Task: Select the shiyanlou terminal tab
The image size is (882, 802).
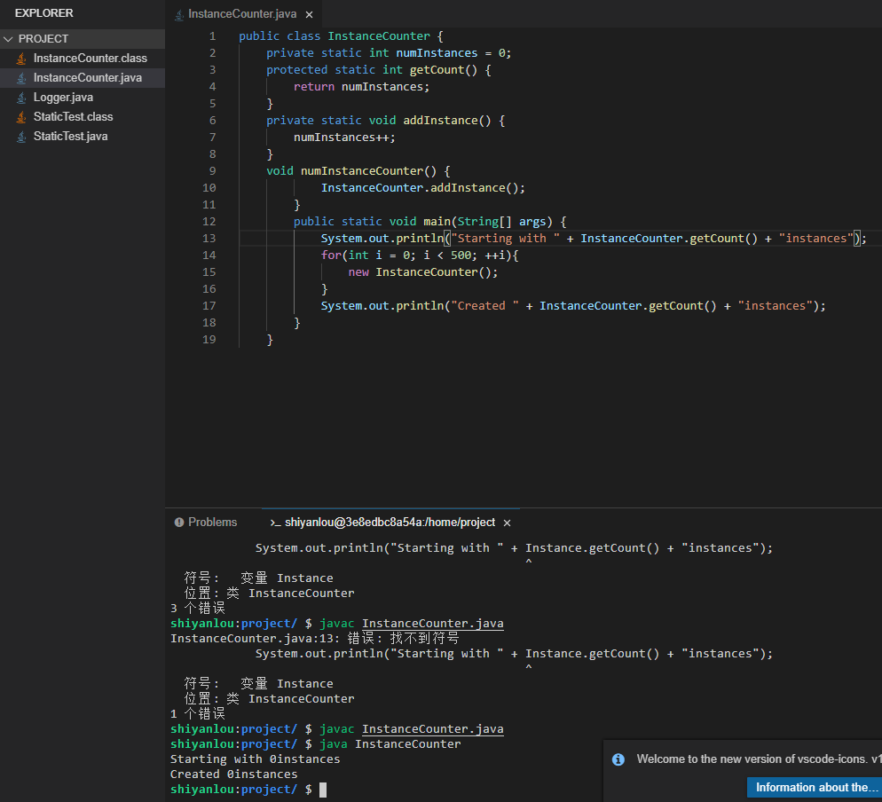Action: coord(390,523)
